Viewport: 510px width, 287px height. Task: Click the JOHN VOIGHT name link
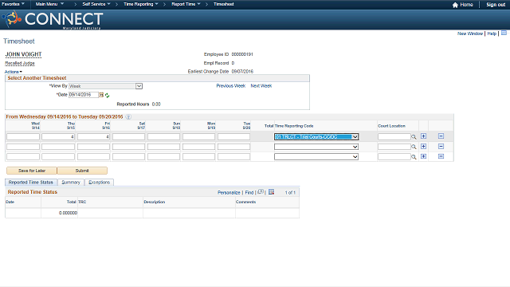(23, 54)
